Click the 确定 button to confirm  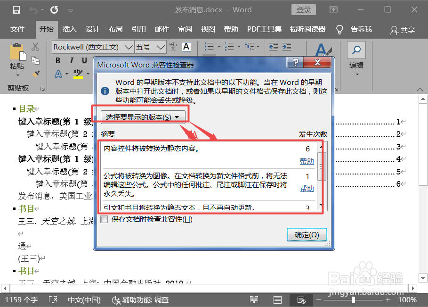(x=307, y=234)
